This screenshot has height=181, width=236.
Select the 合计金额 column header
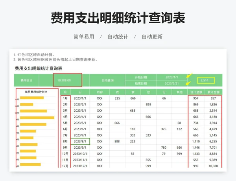pyautogui.click(x=196, y=92)
